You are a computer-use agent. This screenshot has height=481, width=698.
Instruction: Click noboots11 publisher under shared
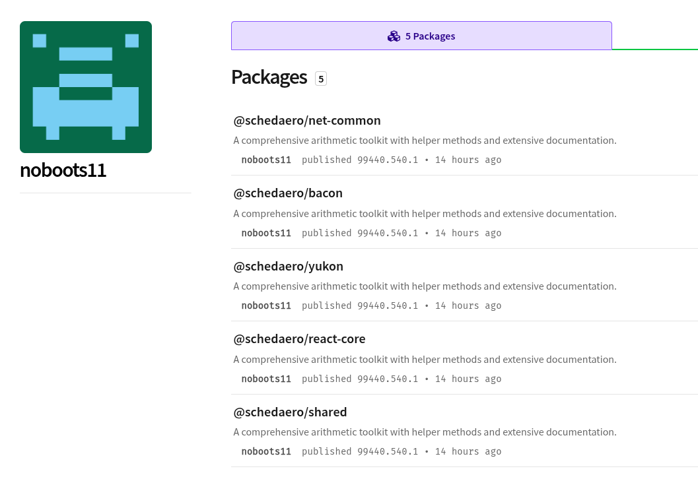[266, 451]
